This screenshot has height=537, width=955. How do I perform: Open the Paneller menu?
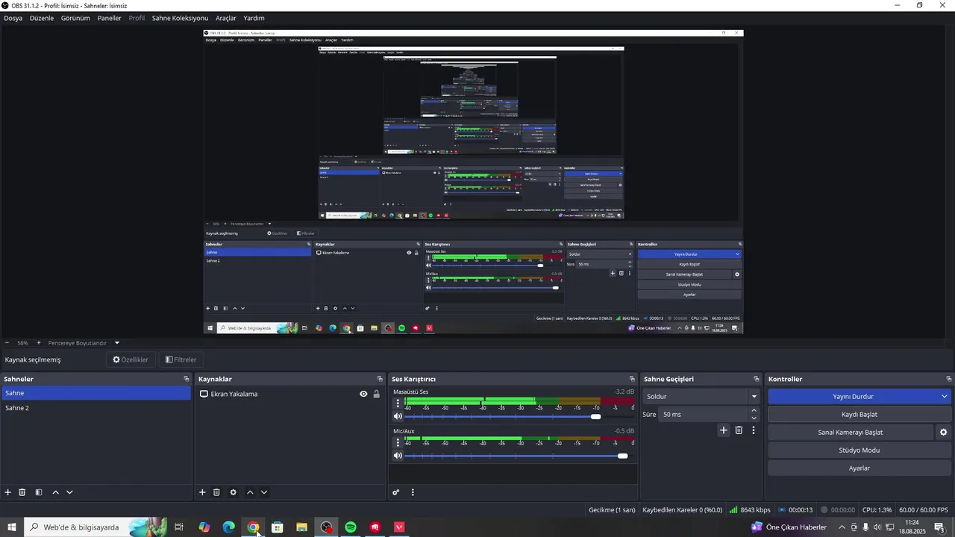[109, 18]
